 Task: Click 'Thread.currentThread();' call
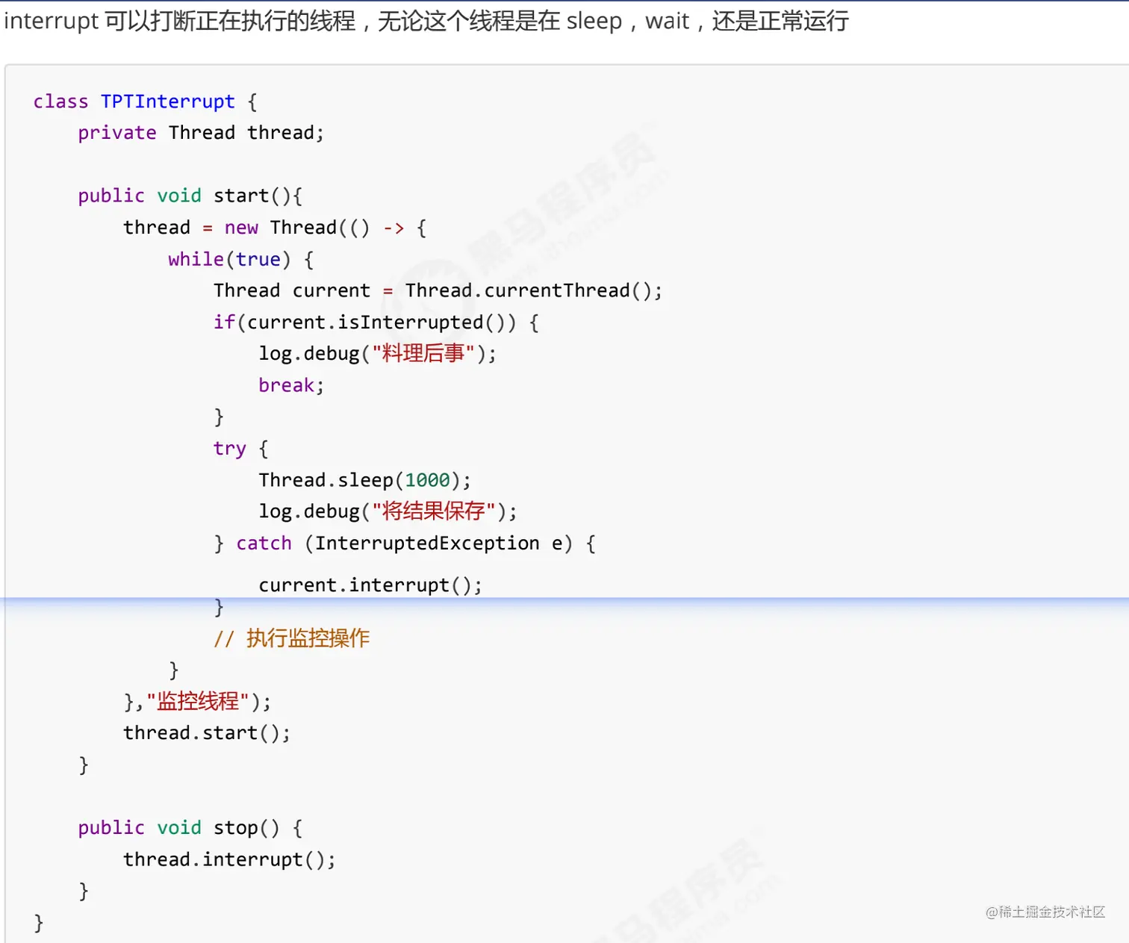[534, 290]
